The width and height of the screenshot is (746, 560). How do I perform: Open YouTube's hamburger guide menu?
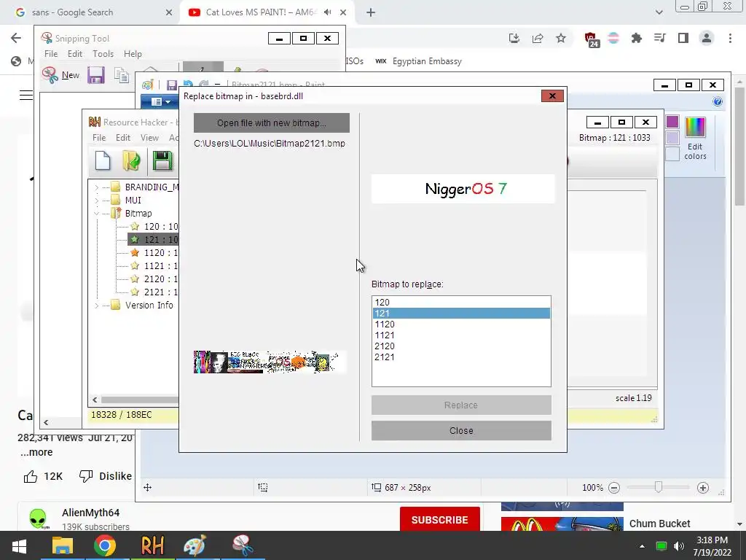(25, 96)
